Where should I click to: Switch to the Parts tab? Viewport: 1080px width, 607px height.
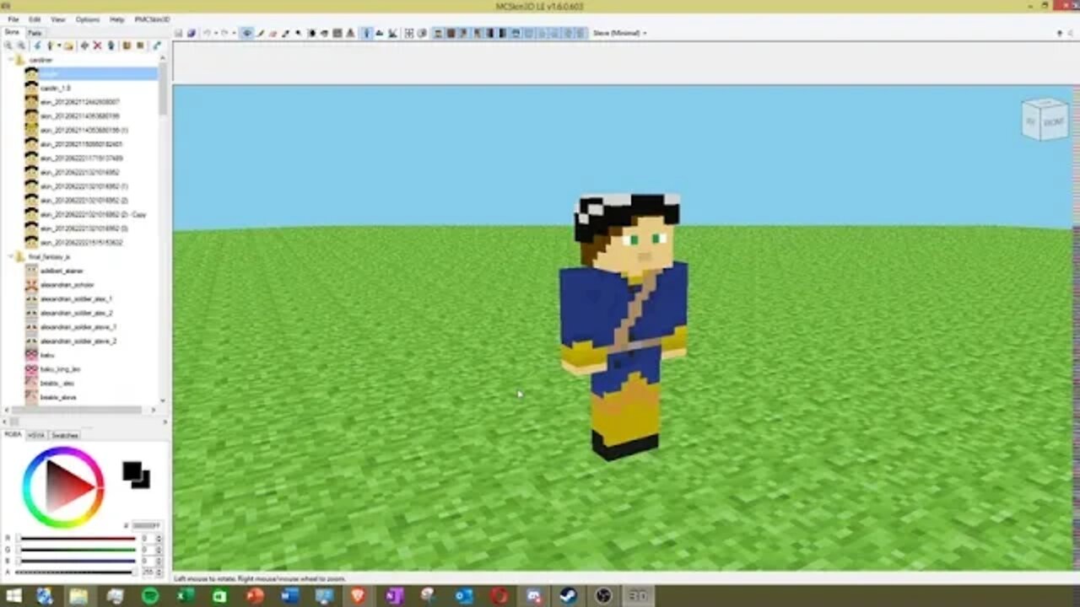35,33
